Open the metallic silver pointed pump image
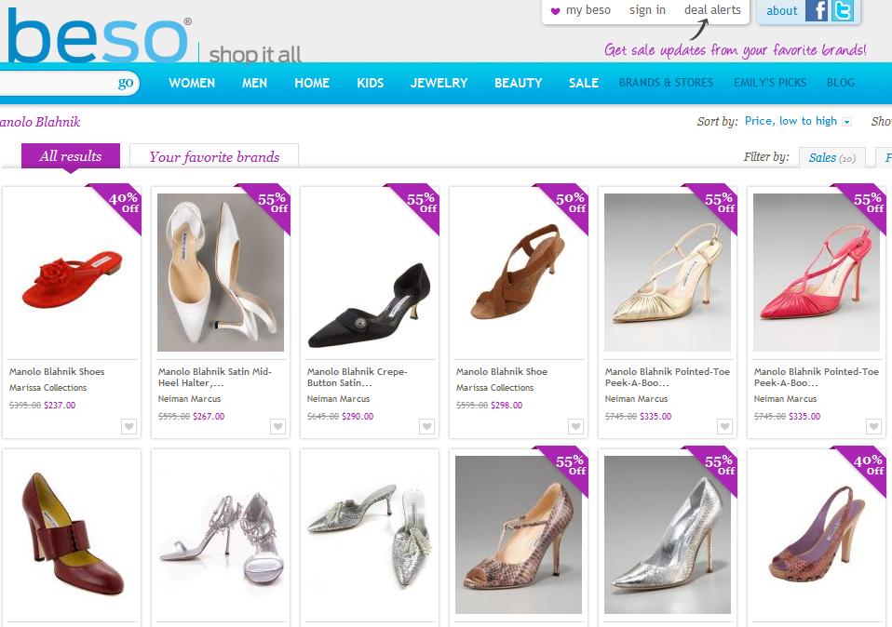The width and height of the screenshot is (892, 627). point(668,534)
